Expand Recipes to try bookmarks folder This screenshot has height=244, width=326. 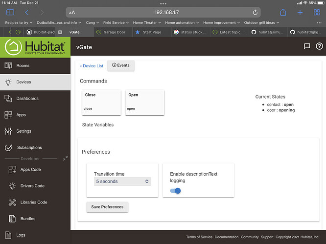(x=19, y=22)
